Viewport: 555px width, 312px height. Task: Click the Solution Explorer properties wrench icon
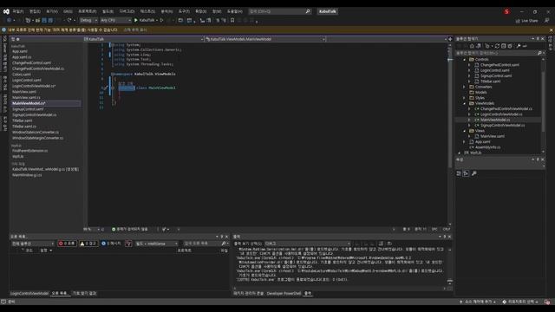click(519, 46)
